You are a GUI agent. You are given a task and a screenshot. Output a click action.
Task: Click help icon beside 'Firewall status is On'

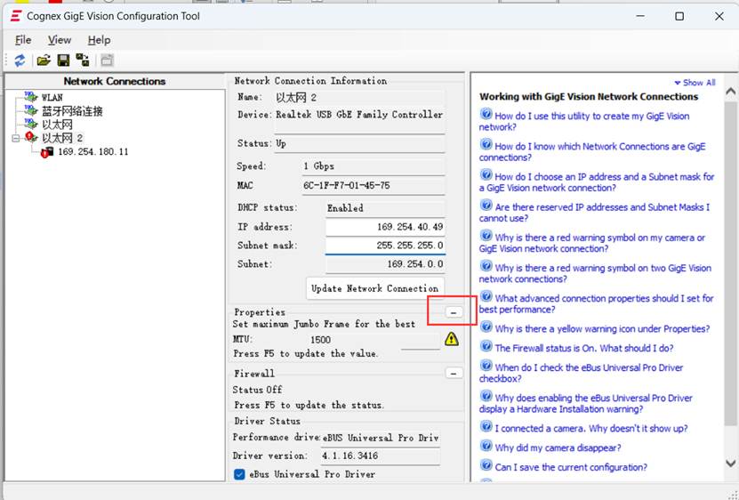point(486,347)
